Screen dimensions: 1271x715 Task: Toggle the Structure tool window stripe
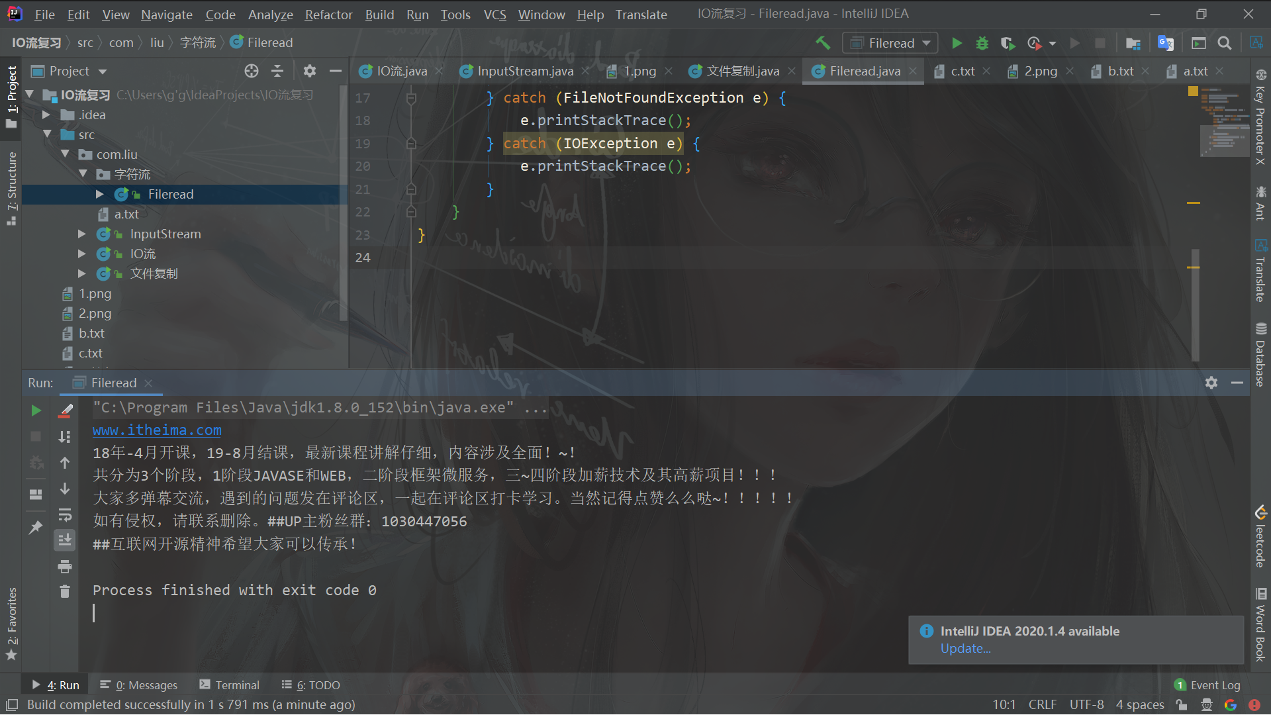pyautogui.click(x=11, y=188)
